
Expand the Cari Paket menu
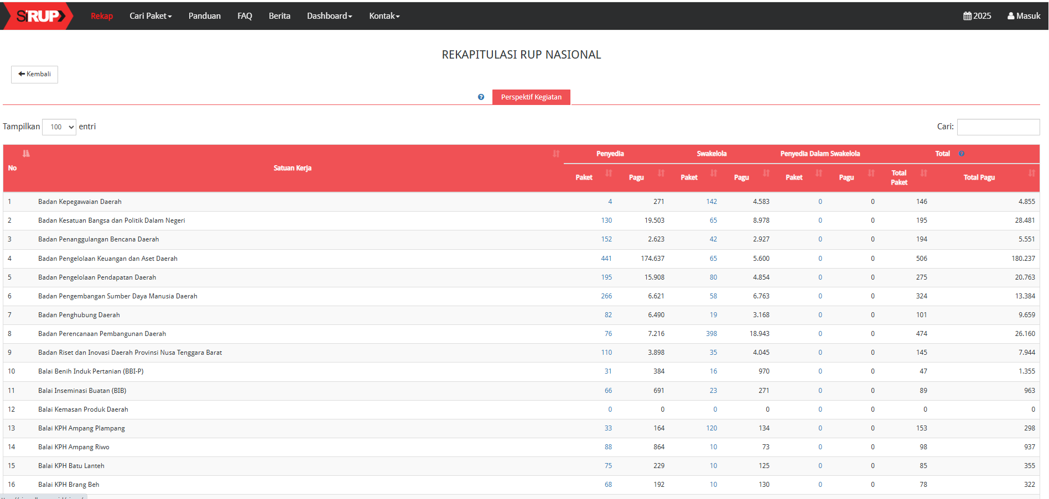(x=150, y=16)
